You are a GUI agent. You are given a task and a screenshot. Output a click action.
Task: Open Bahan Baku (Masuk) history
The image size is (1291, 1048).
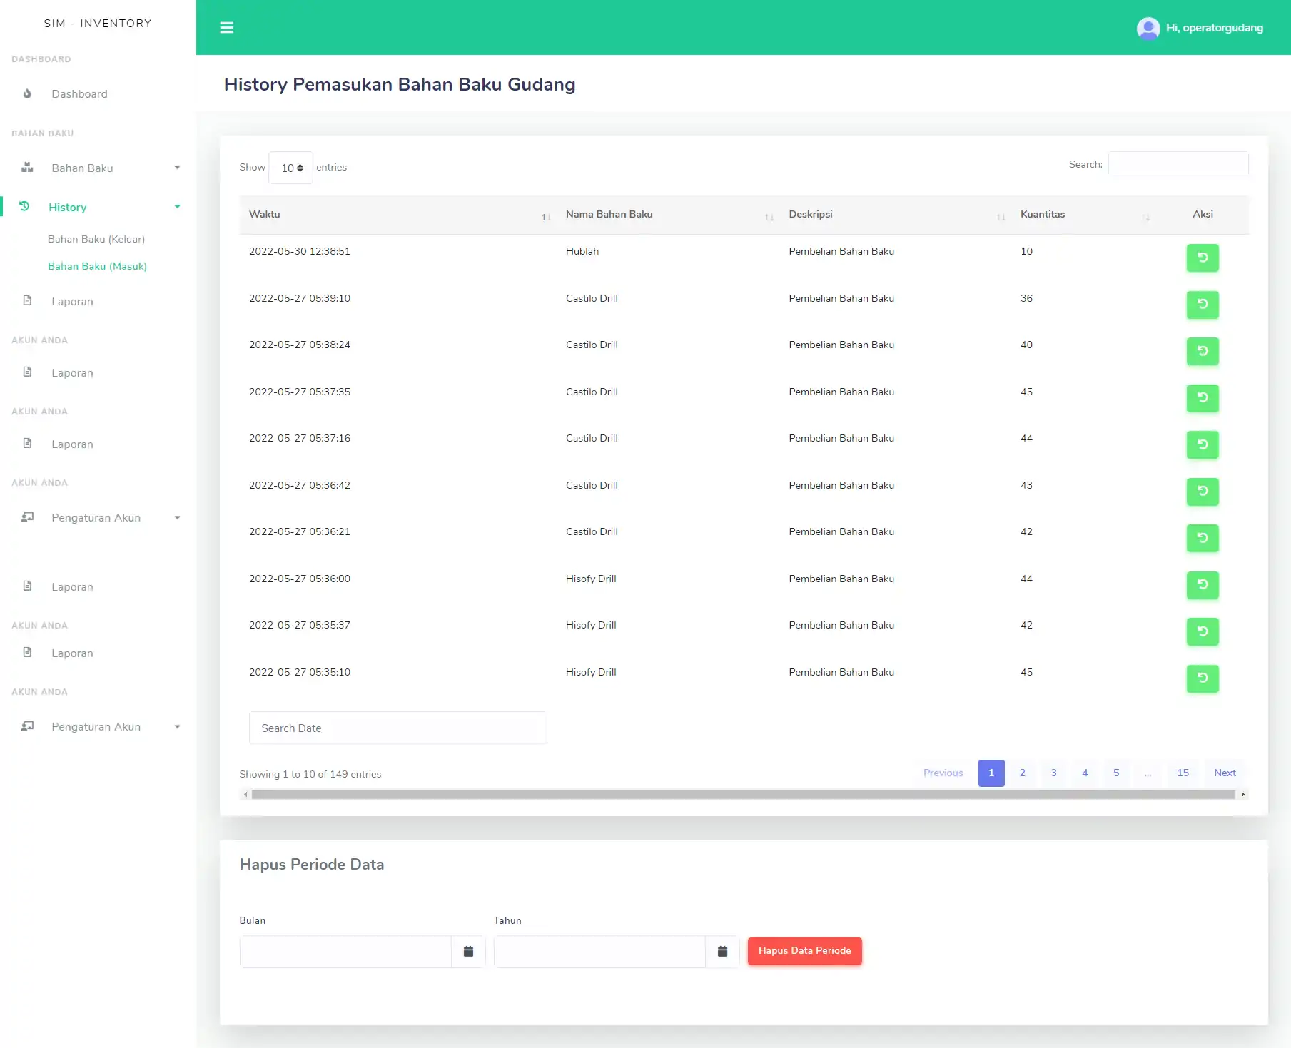[x=97, y=266]
